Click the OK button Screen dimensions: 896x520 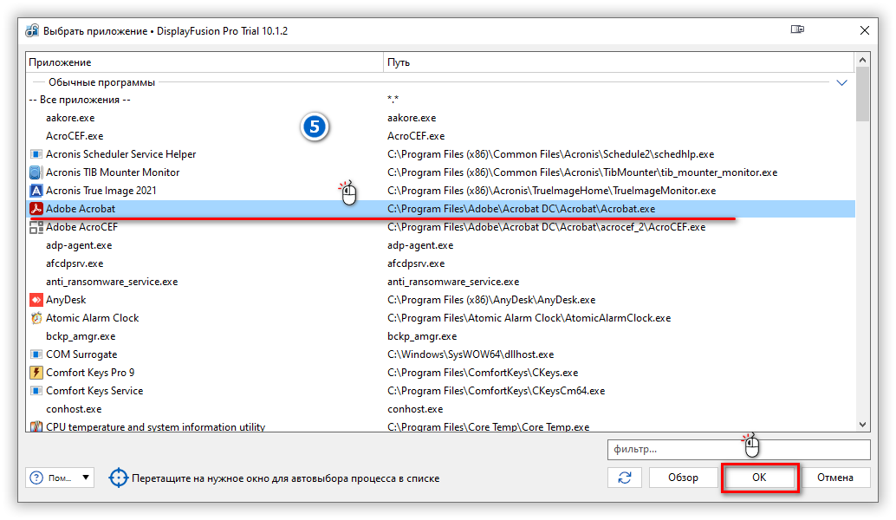pos(759,478)
